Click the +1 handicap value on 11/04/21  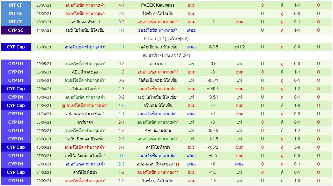(213, 114)
